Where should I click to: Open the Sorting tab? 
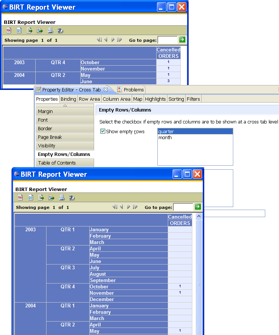coord(176,99)
